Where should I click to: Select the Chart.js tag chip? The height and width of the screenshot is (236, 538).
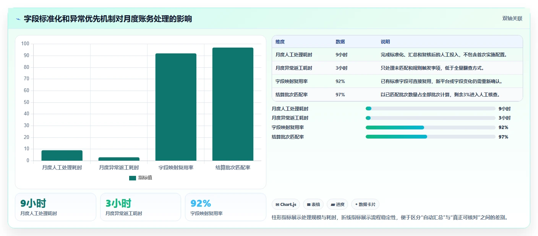tap(286, 204)
